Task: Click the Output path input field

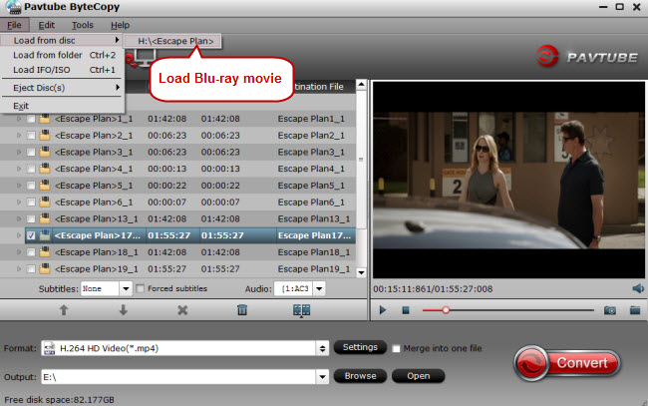Action: 178,377
